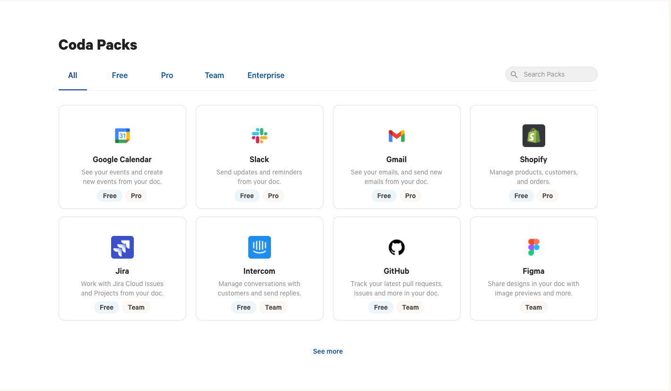Open the Team tab
Image resolution: width=671 pixels, height=391 pixels.
pyautogui.click(x=214, y=75)
